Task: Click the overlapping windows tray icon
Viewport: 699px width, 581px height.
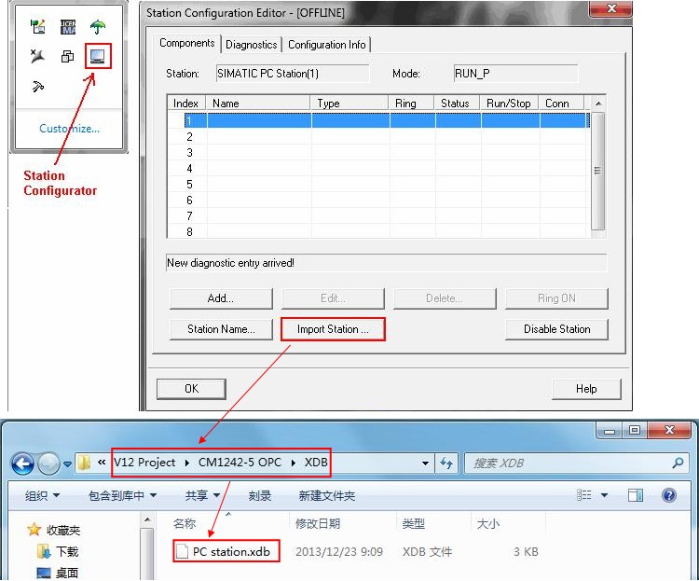Action: click(x=67, y=56)
